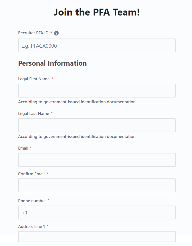
Task: Click the E.g. PFACA0000 placeholder field
Action: pos(97,45)
